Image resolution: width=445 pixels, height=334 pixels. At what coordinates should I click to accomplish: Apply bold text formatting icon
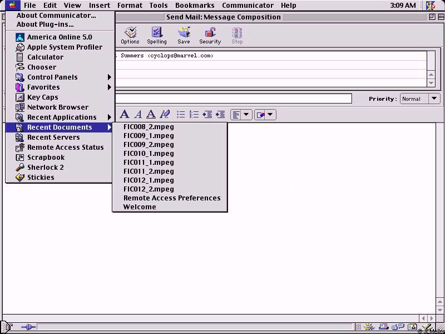[124, 115]
